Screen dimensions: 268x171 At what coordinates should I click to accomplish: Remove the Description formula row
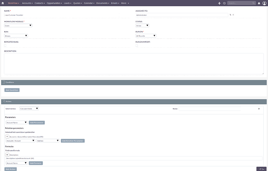click(7, 155)
